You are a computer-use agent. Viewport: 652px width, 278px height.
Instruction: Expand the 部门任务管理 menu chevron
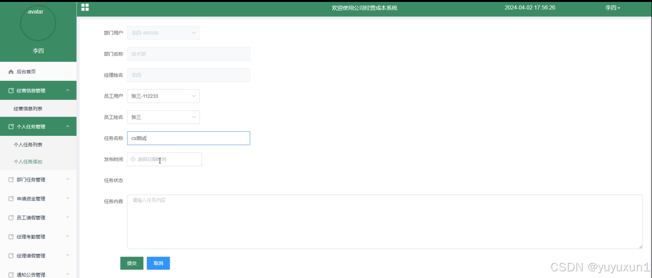(x=67, y=180)
